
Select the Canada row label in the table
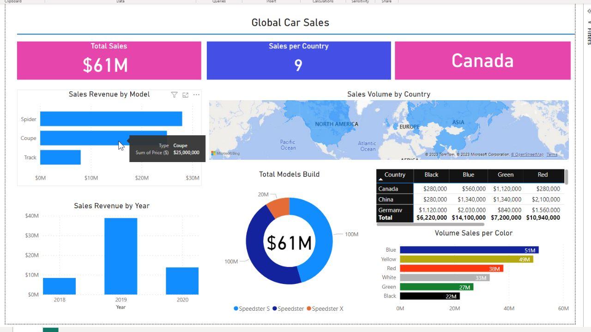point(395,188)
